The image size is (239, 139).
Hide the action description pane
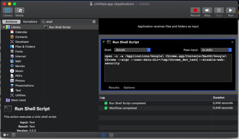[13, 135]
